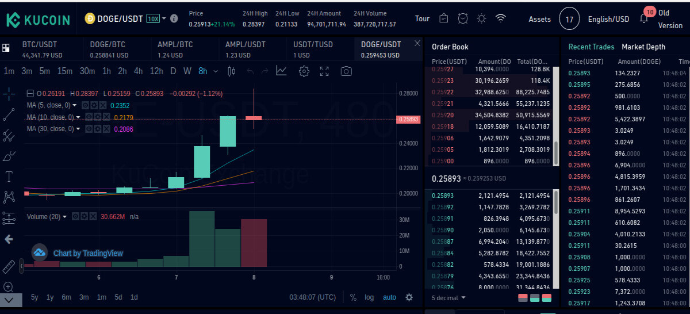Open the price alert alarm clock icon
Screen dimensions: 690x314
coord(463,19)
